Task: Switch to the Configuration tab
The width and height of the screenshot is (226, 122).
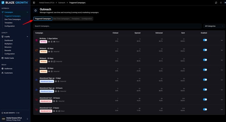Action: (87, 19)
